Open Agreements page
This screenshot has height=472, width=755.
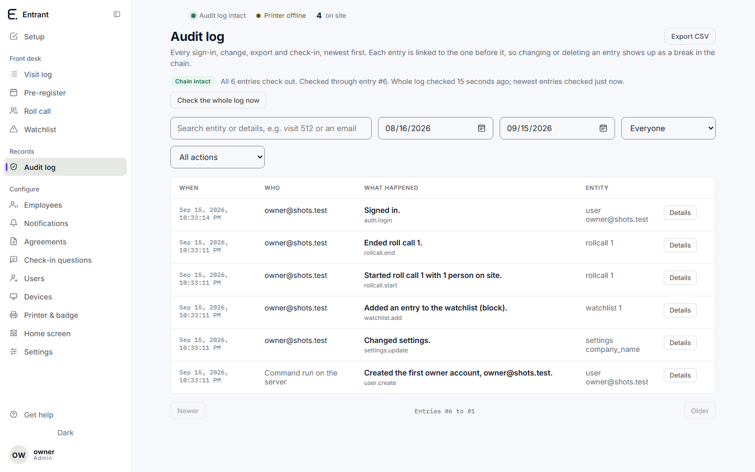click(x=66, y=242)
